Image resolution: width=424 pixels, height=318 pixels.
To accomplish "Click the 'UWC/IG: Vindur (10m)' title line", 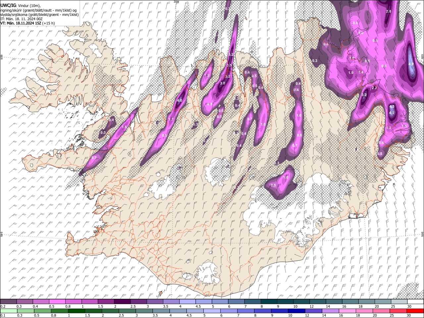I will point(20,6).
